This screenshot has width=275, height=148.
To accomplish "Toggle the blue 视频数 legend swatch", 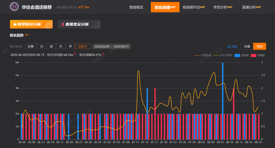I will tap(237, 56).
